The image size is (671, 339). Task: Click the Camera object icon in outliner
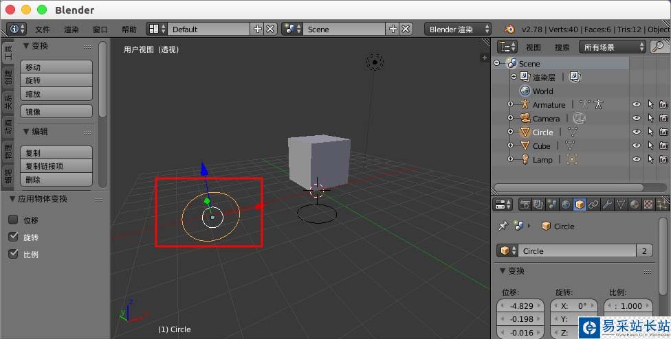525,118
